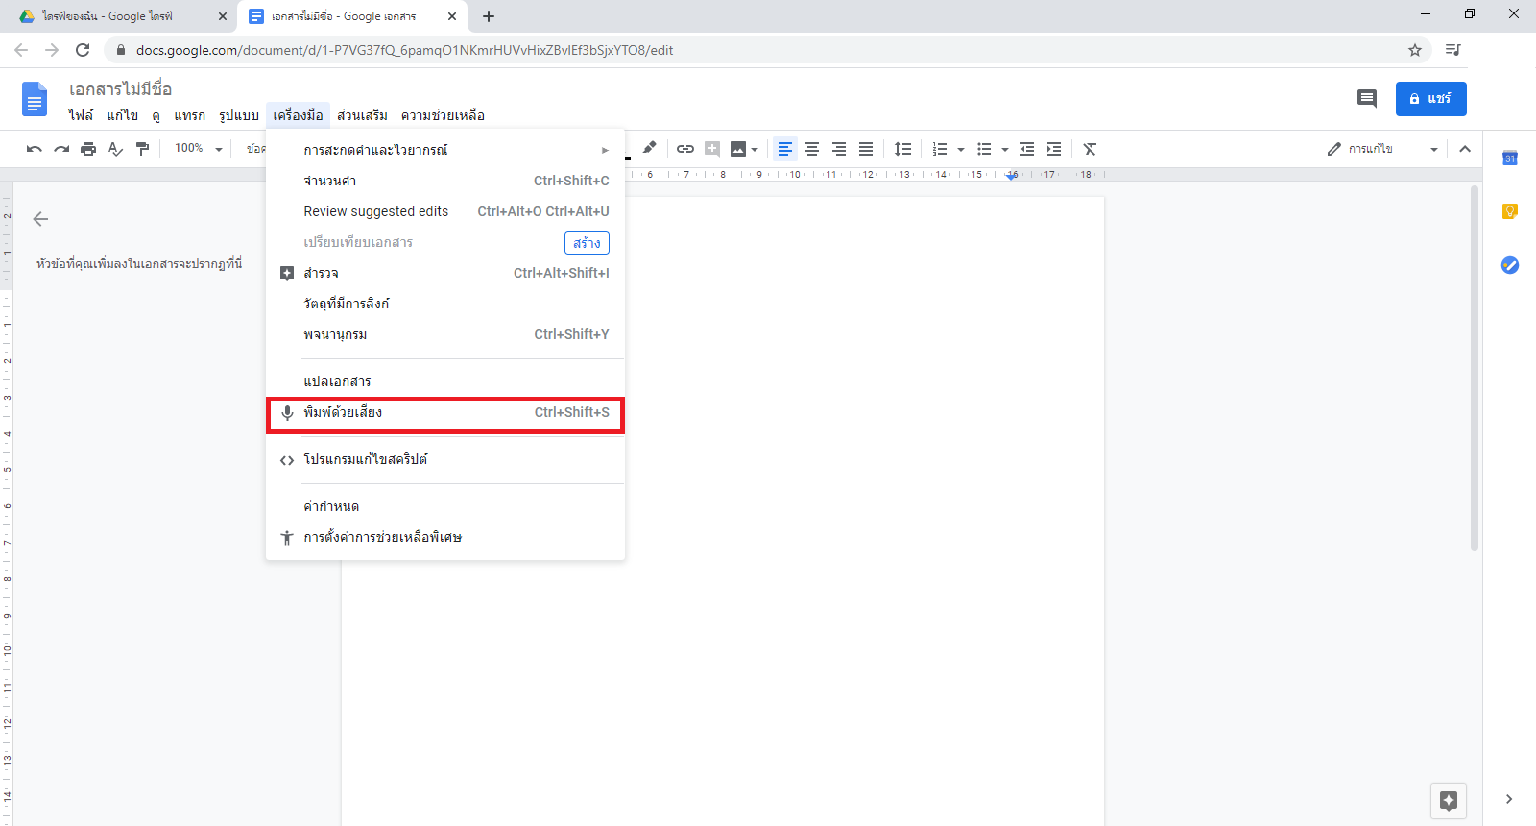The height and width of the screenshot is (826, 1536).
Task: Open ค่ากำหนด (Preferences) from the menu
Action: [x=445, y=506]
